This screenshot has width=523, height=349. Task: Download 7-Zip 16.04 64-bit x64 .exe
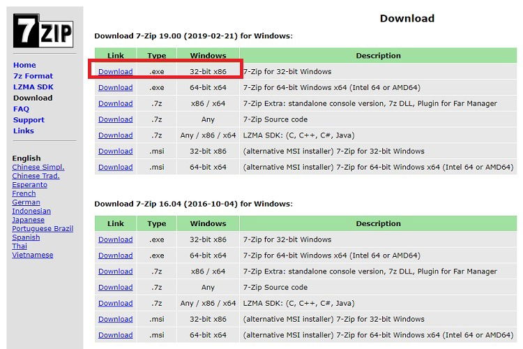[115, 255]
